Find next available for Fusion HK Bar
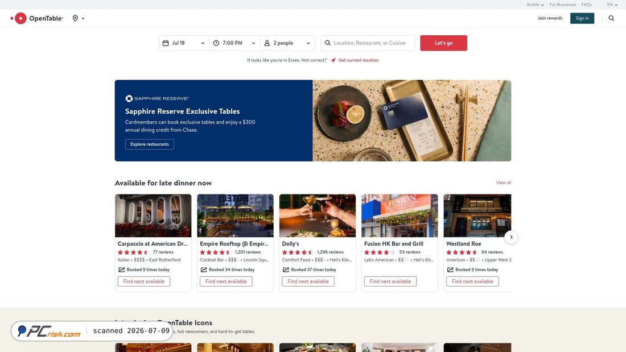The width and height of the screenshot is (626, 352). pos(390,281)
